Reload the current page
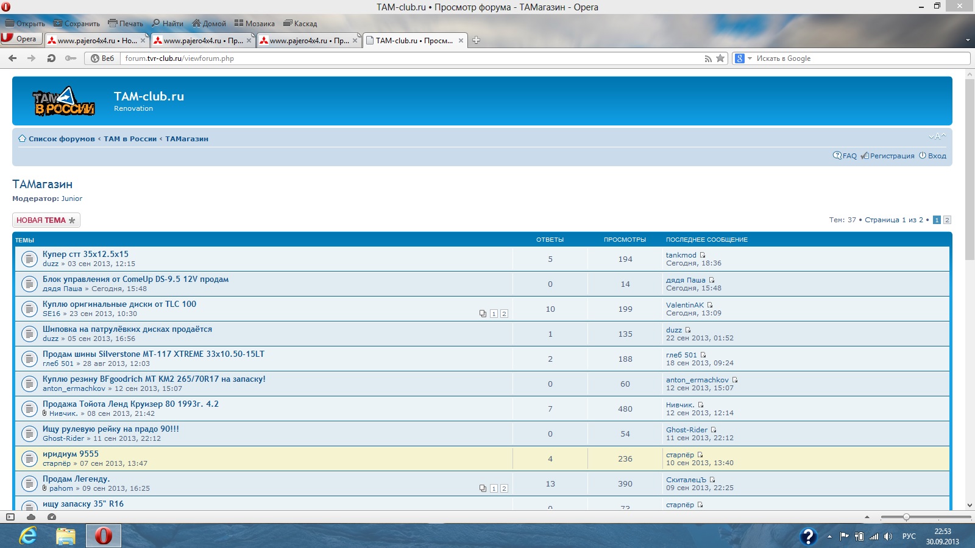The width and height of the screenshot is (975, 548). [51, 58]
